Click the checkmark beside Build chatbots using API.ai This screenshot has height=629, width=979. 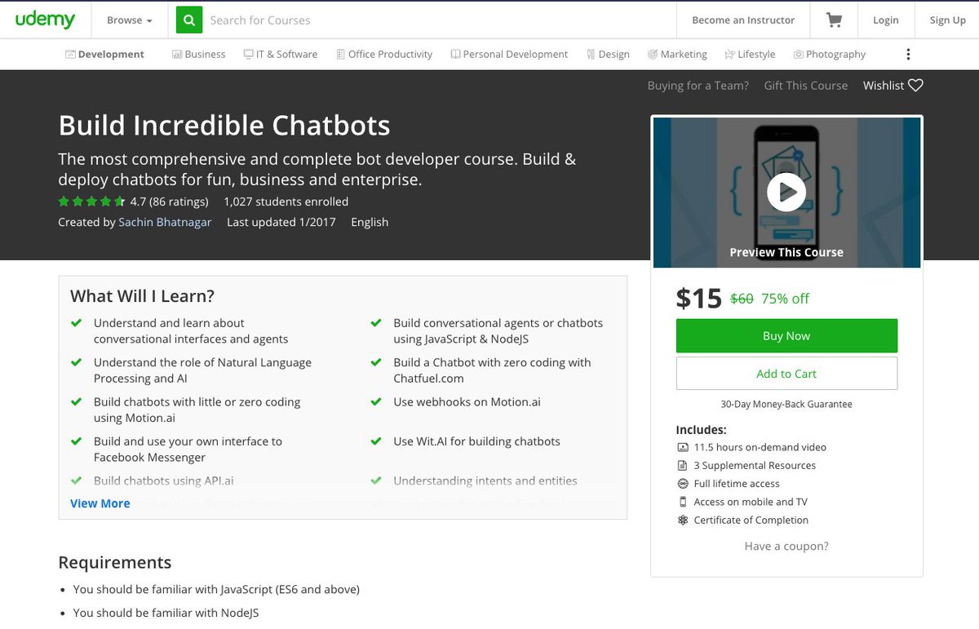[x=77, y=481]
